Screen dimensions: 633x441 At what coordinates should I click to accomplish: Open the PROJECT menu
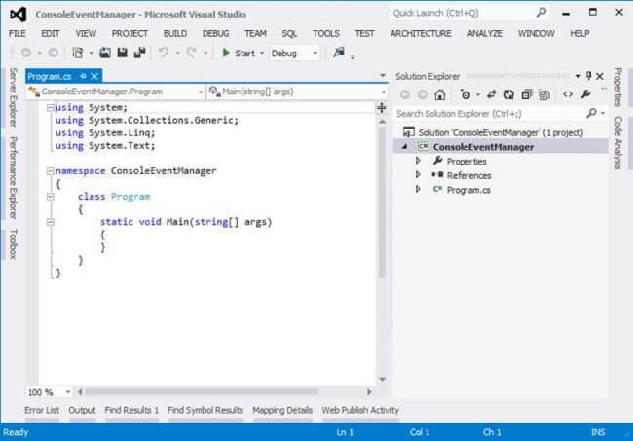pos(130,33)
